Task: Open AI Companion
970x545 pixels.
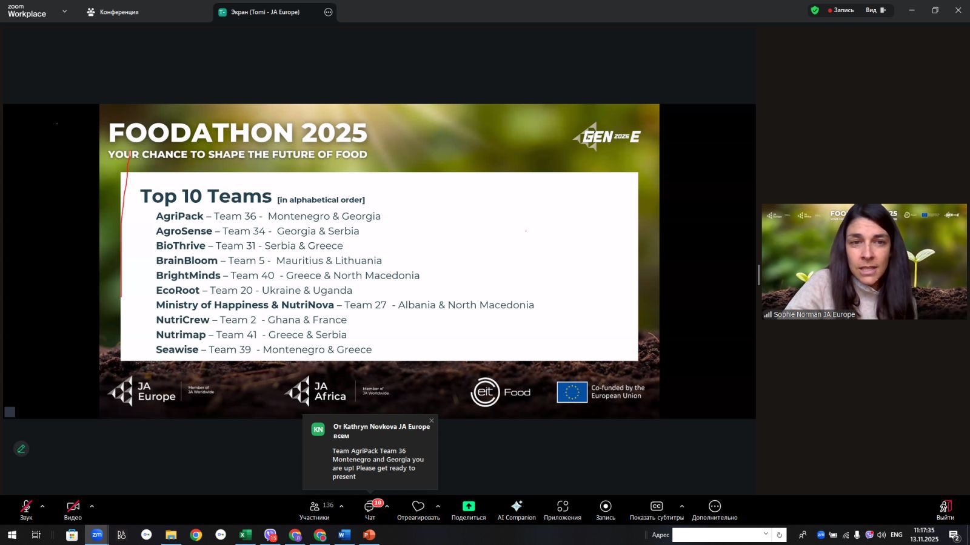Action: (517, 510)
